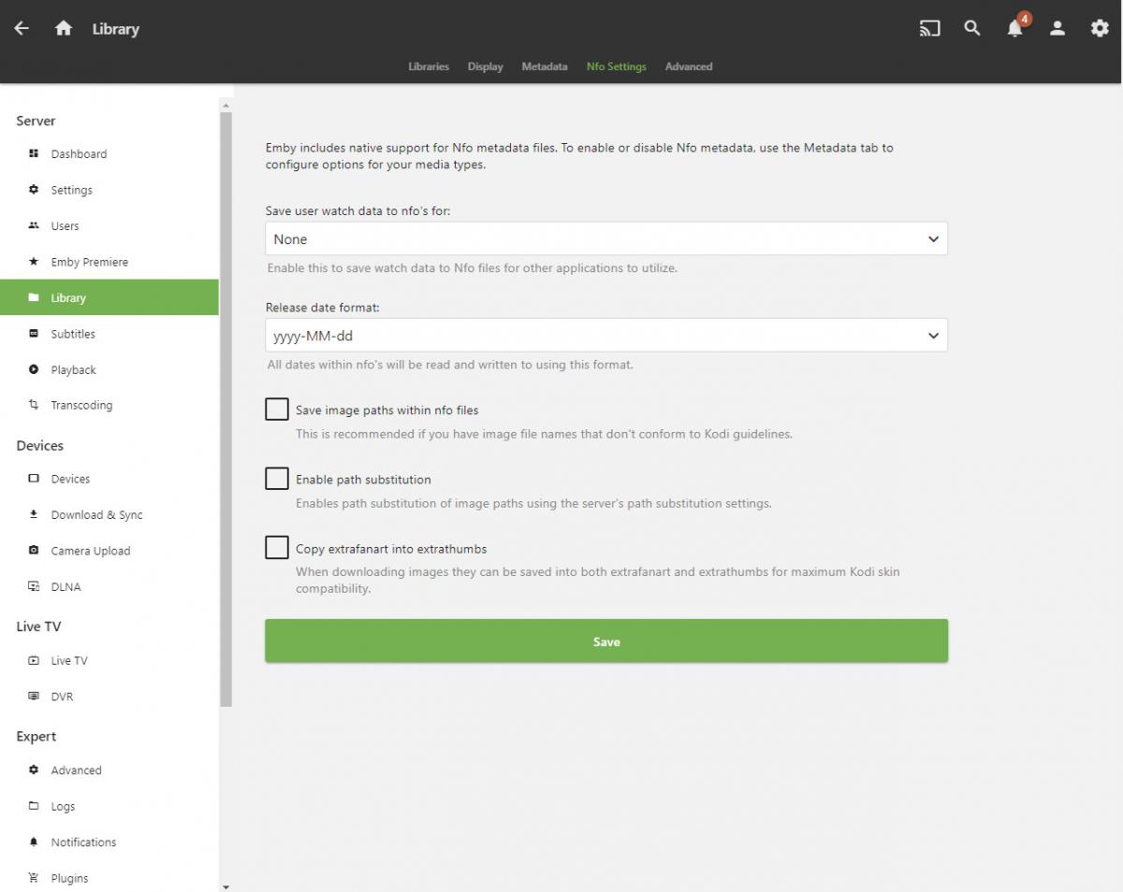Open the Libraries tab

pos(429,66)
